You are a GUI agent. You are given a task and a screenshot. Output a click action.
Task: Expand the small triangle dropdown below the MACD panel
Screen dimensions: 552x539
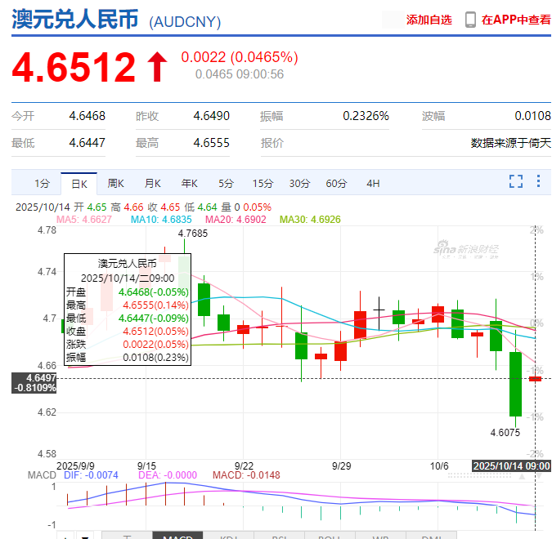pos(85,537)
